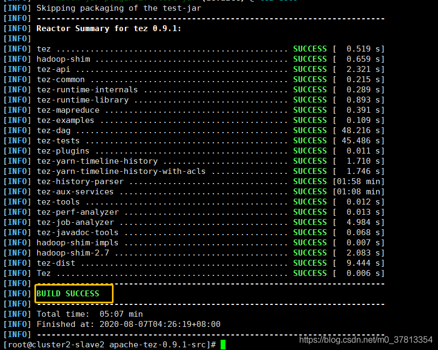Select the '0.006 s' time for Tez
This screenshot has width=438, height=350.
[x=363, y=273]
